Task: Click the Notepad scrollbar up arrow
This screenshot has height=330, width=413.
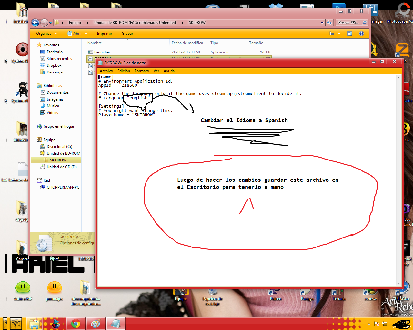Action: (x=398, y=78)
